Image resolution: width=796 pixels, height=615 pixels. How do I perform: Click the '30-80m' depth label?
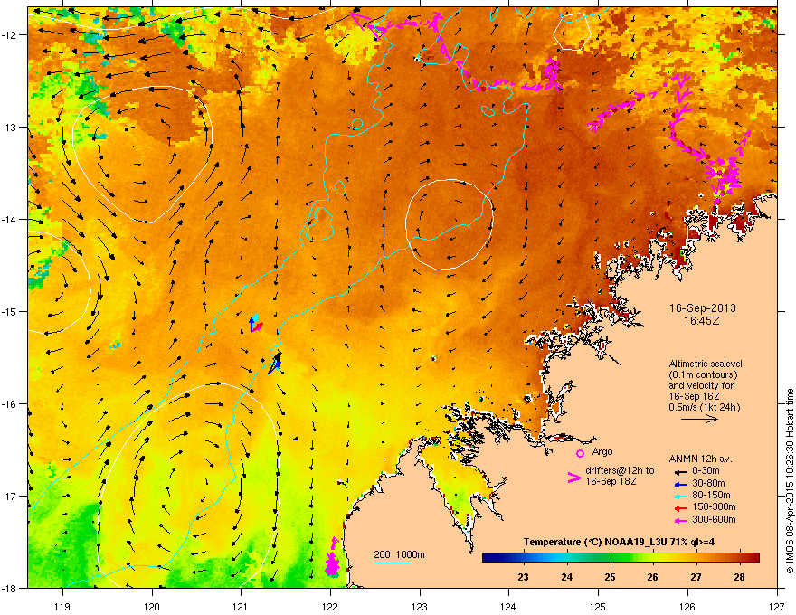pos(708,483)
